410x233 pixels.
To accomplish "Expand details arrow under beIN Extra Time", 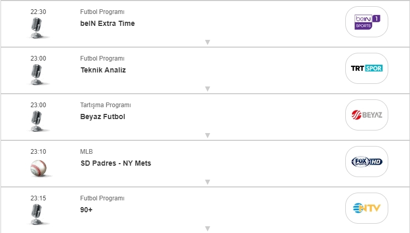I will [207, 42].
